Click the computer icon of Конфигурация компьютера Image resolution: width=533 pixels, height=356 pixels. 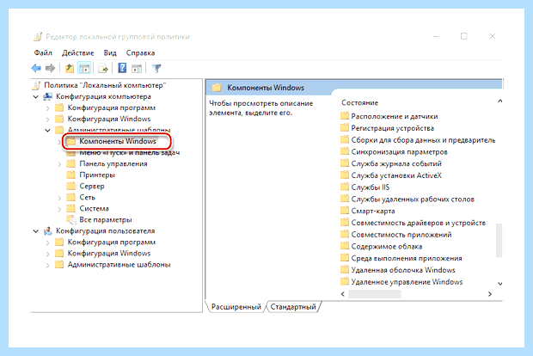point(48,96)
